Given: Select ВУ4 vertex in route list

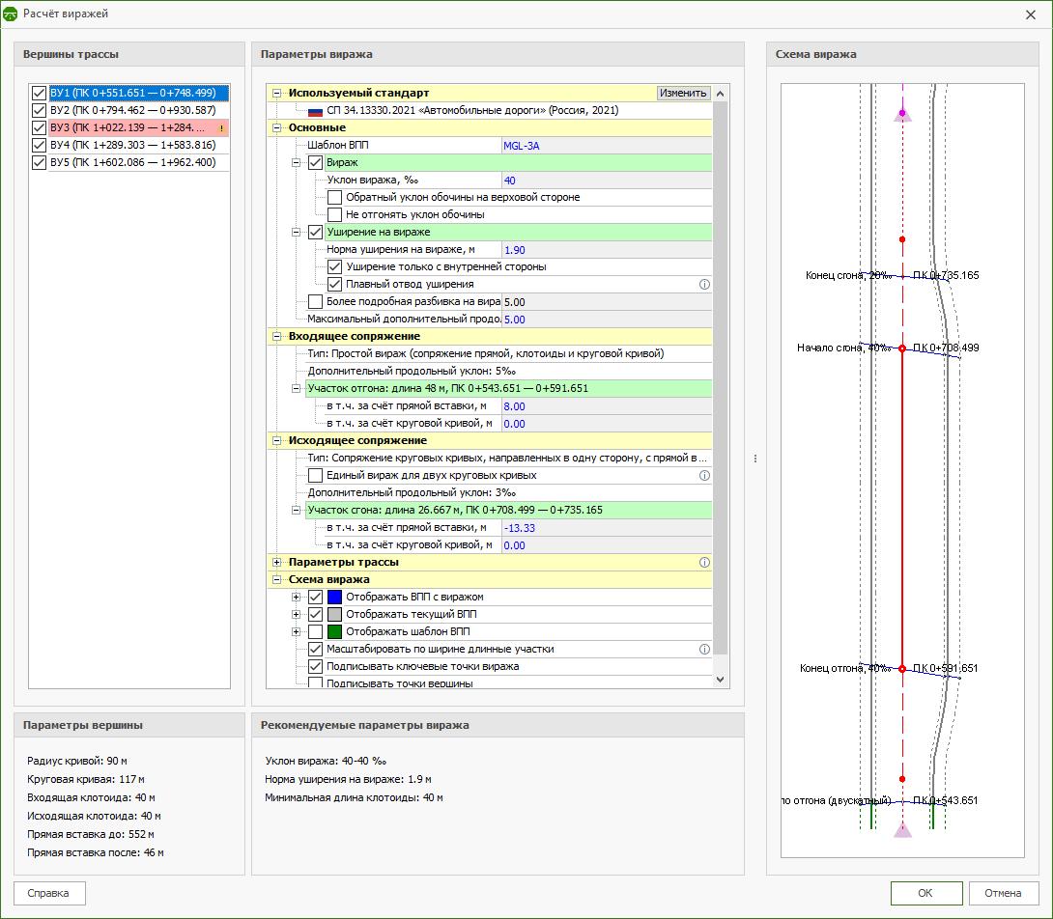Looking at the screenshot, I should (133, 146).
